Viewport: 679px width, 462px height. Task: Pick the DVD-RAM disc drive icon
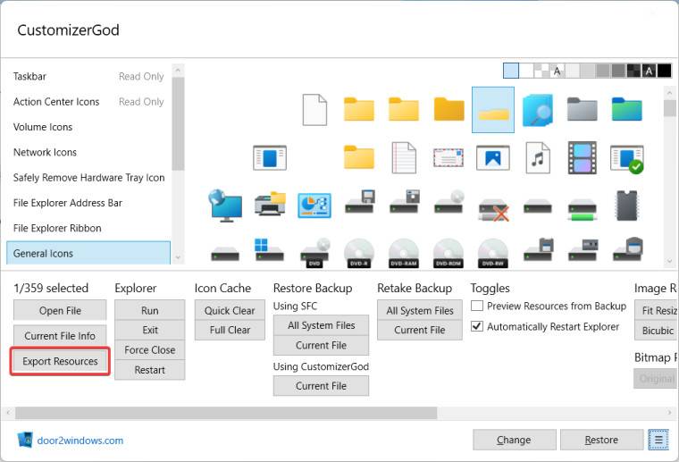(404, 252)
